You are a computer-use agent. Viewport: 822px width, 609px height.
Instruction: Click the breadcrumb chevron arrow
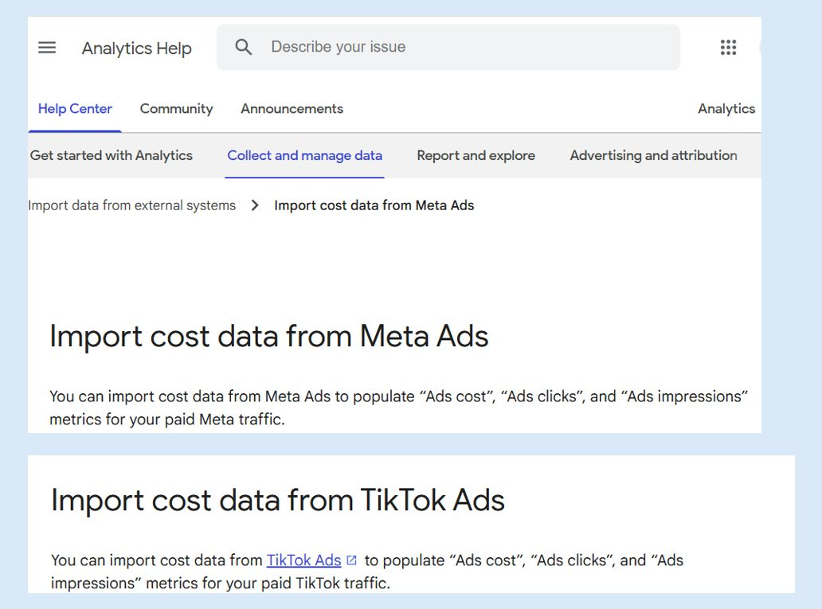click(255, 205)
